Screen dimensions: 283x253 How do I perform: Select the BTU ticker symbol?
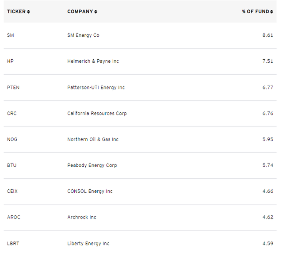pyautogui.click(x=12, y=165)
